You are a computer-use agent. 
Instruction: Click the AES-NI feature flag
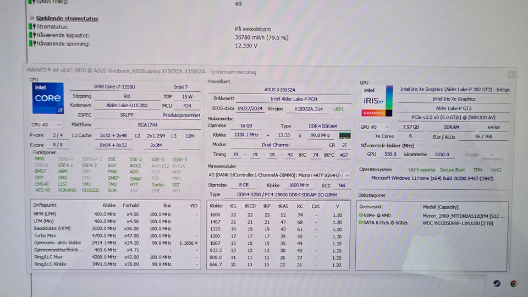pyautogui.click(x=42, y=190)
